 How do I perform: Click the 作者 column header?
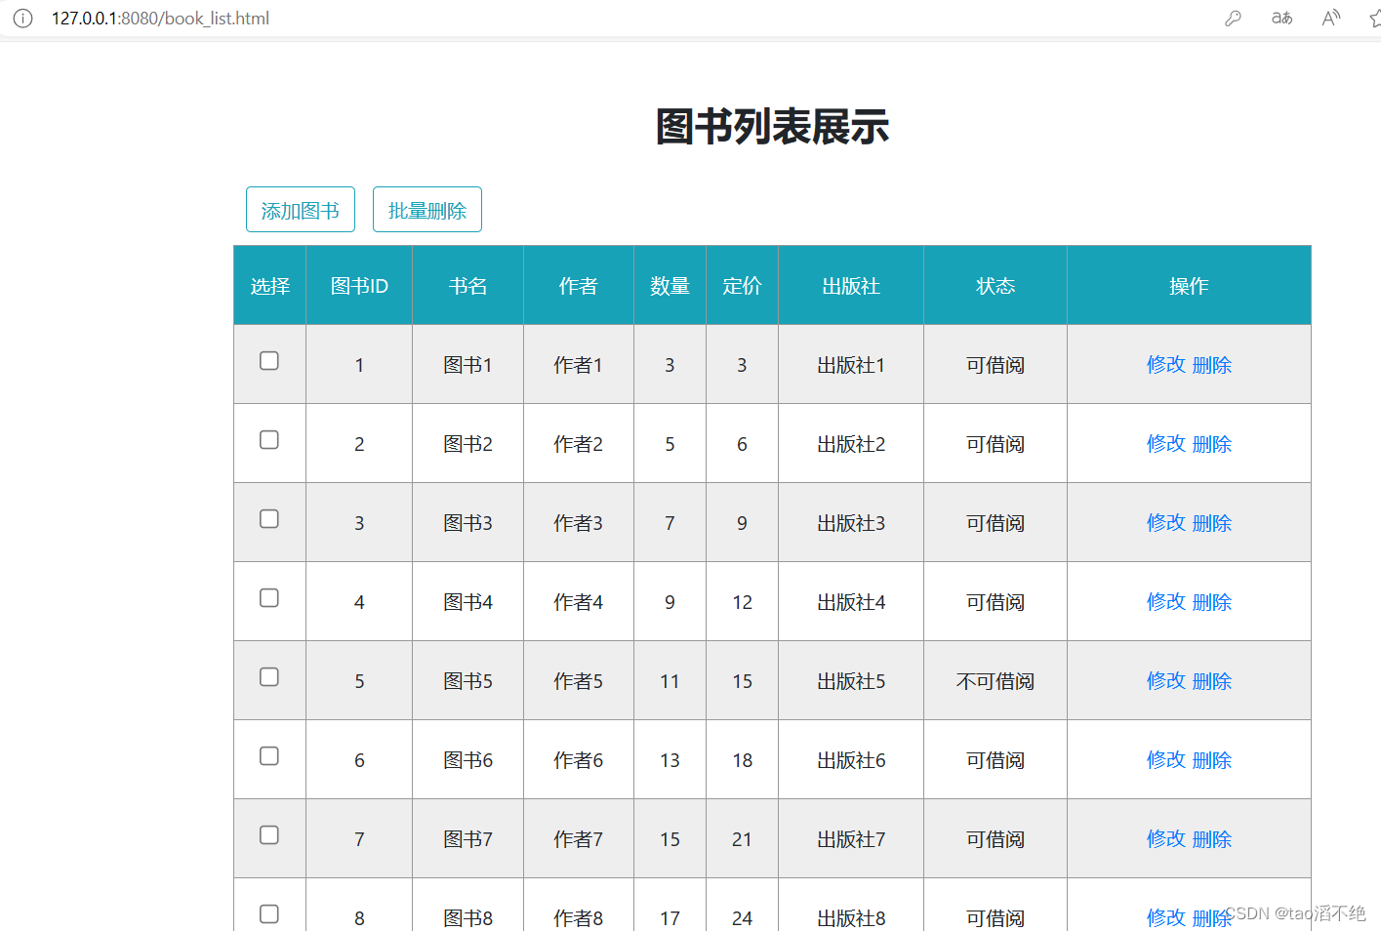point(579,286)
